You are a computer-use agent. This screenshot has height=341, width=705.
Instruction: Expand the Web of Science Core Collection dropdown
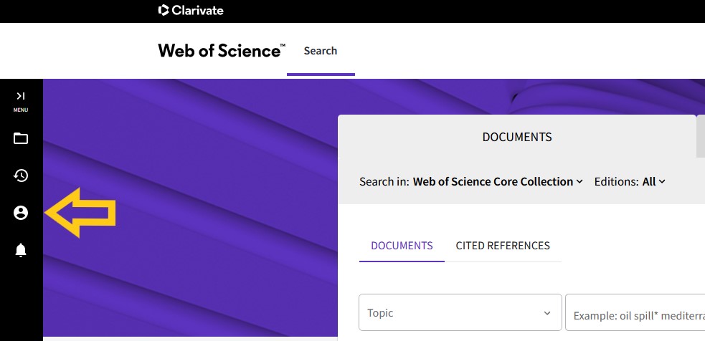click(498, 181)
